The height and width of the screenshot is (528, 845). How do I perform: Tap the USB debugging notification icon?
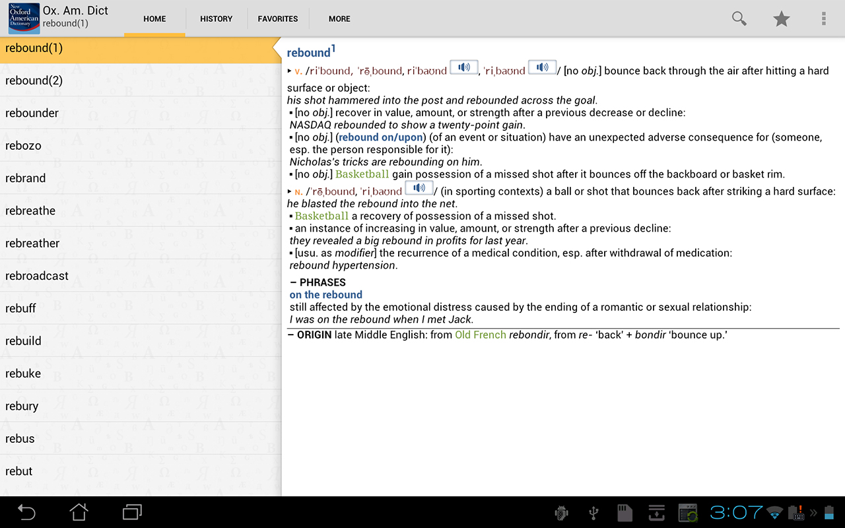click(x=593, y=511)
